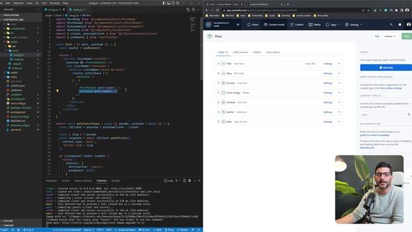Maximize the terminal panel with chevron up

coord(194,180)
